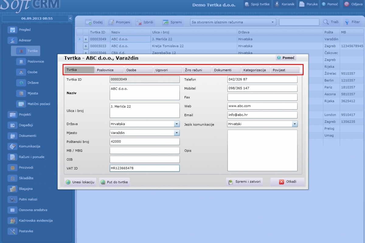Switch to the Poslovnice tab in the dialog
Screen dimensions: 365x243
(109, 70)
